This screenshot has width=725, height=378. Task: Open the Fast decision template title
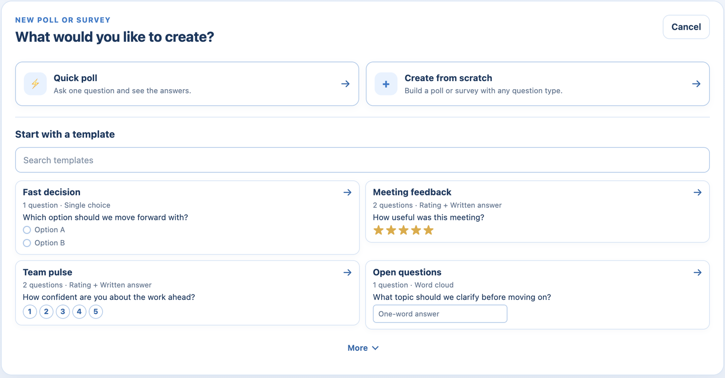click(x=51, y=192)
